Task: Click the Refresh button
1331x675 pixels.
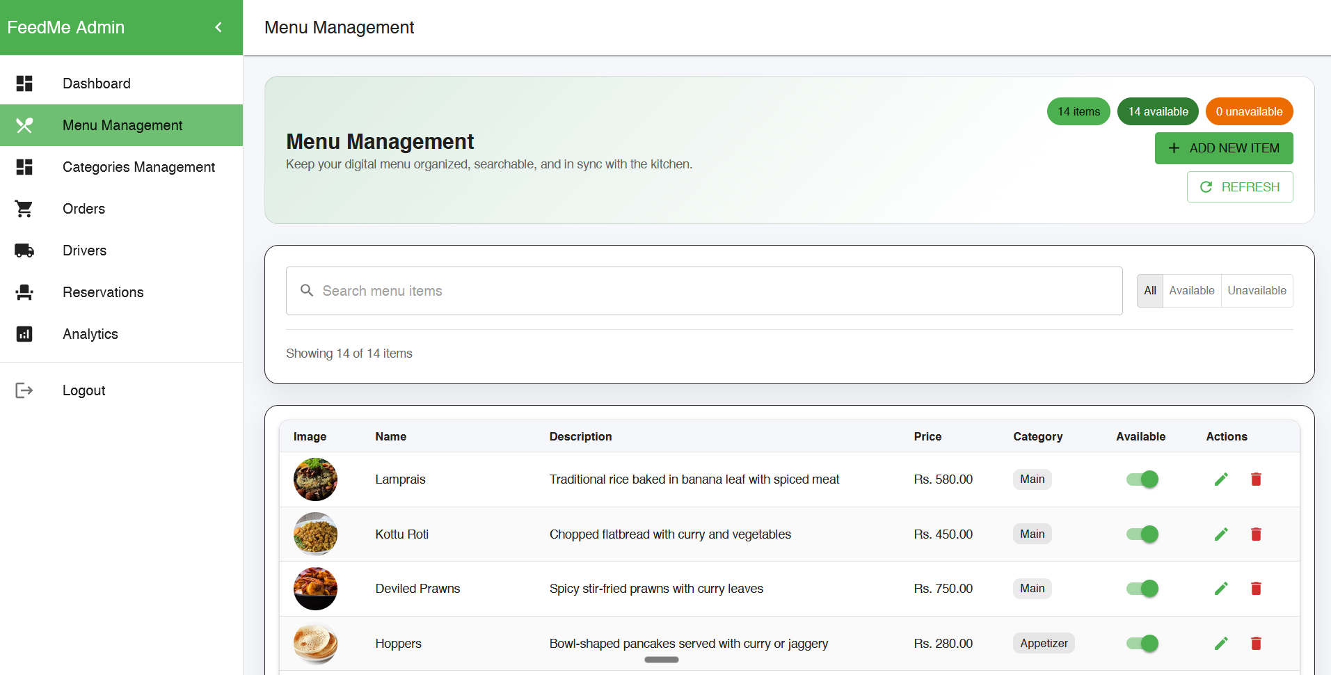Action: coord(1239,187)
